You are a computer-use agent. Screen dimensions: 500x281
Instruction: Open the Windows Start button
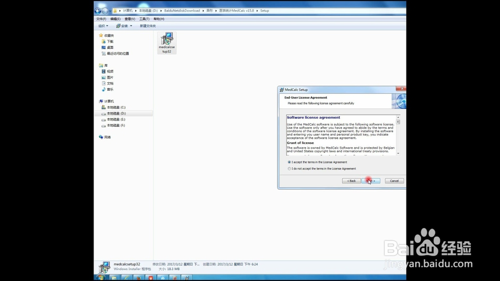pos(100,278)
